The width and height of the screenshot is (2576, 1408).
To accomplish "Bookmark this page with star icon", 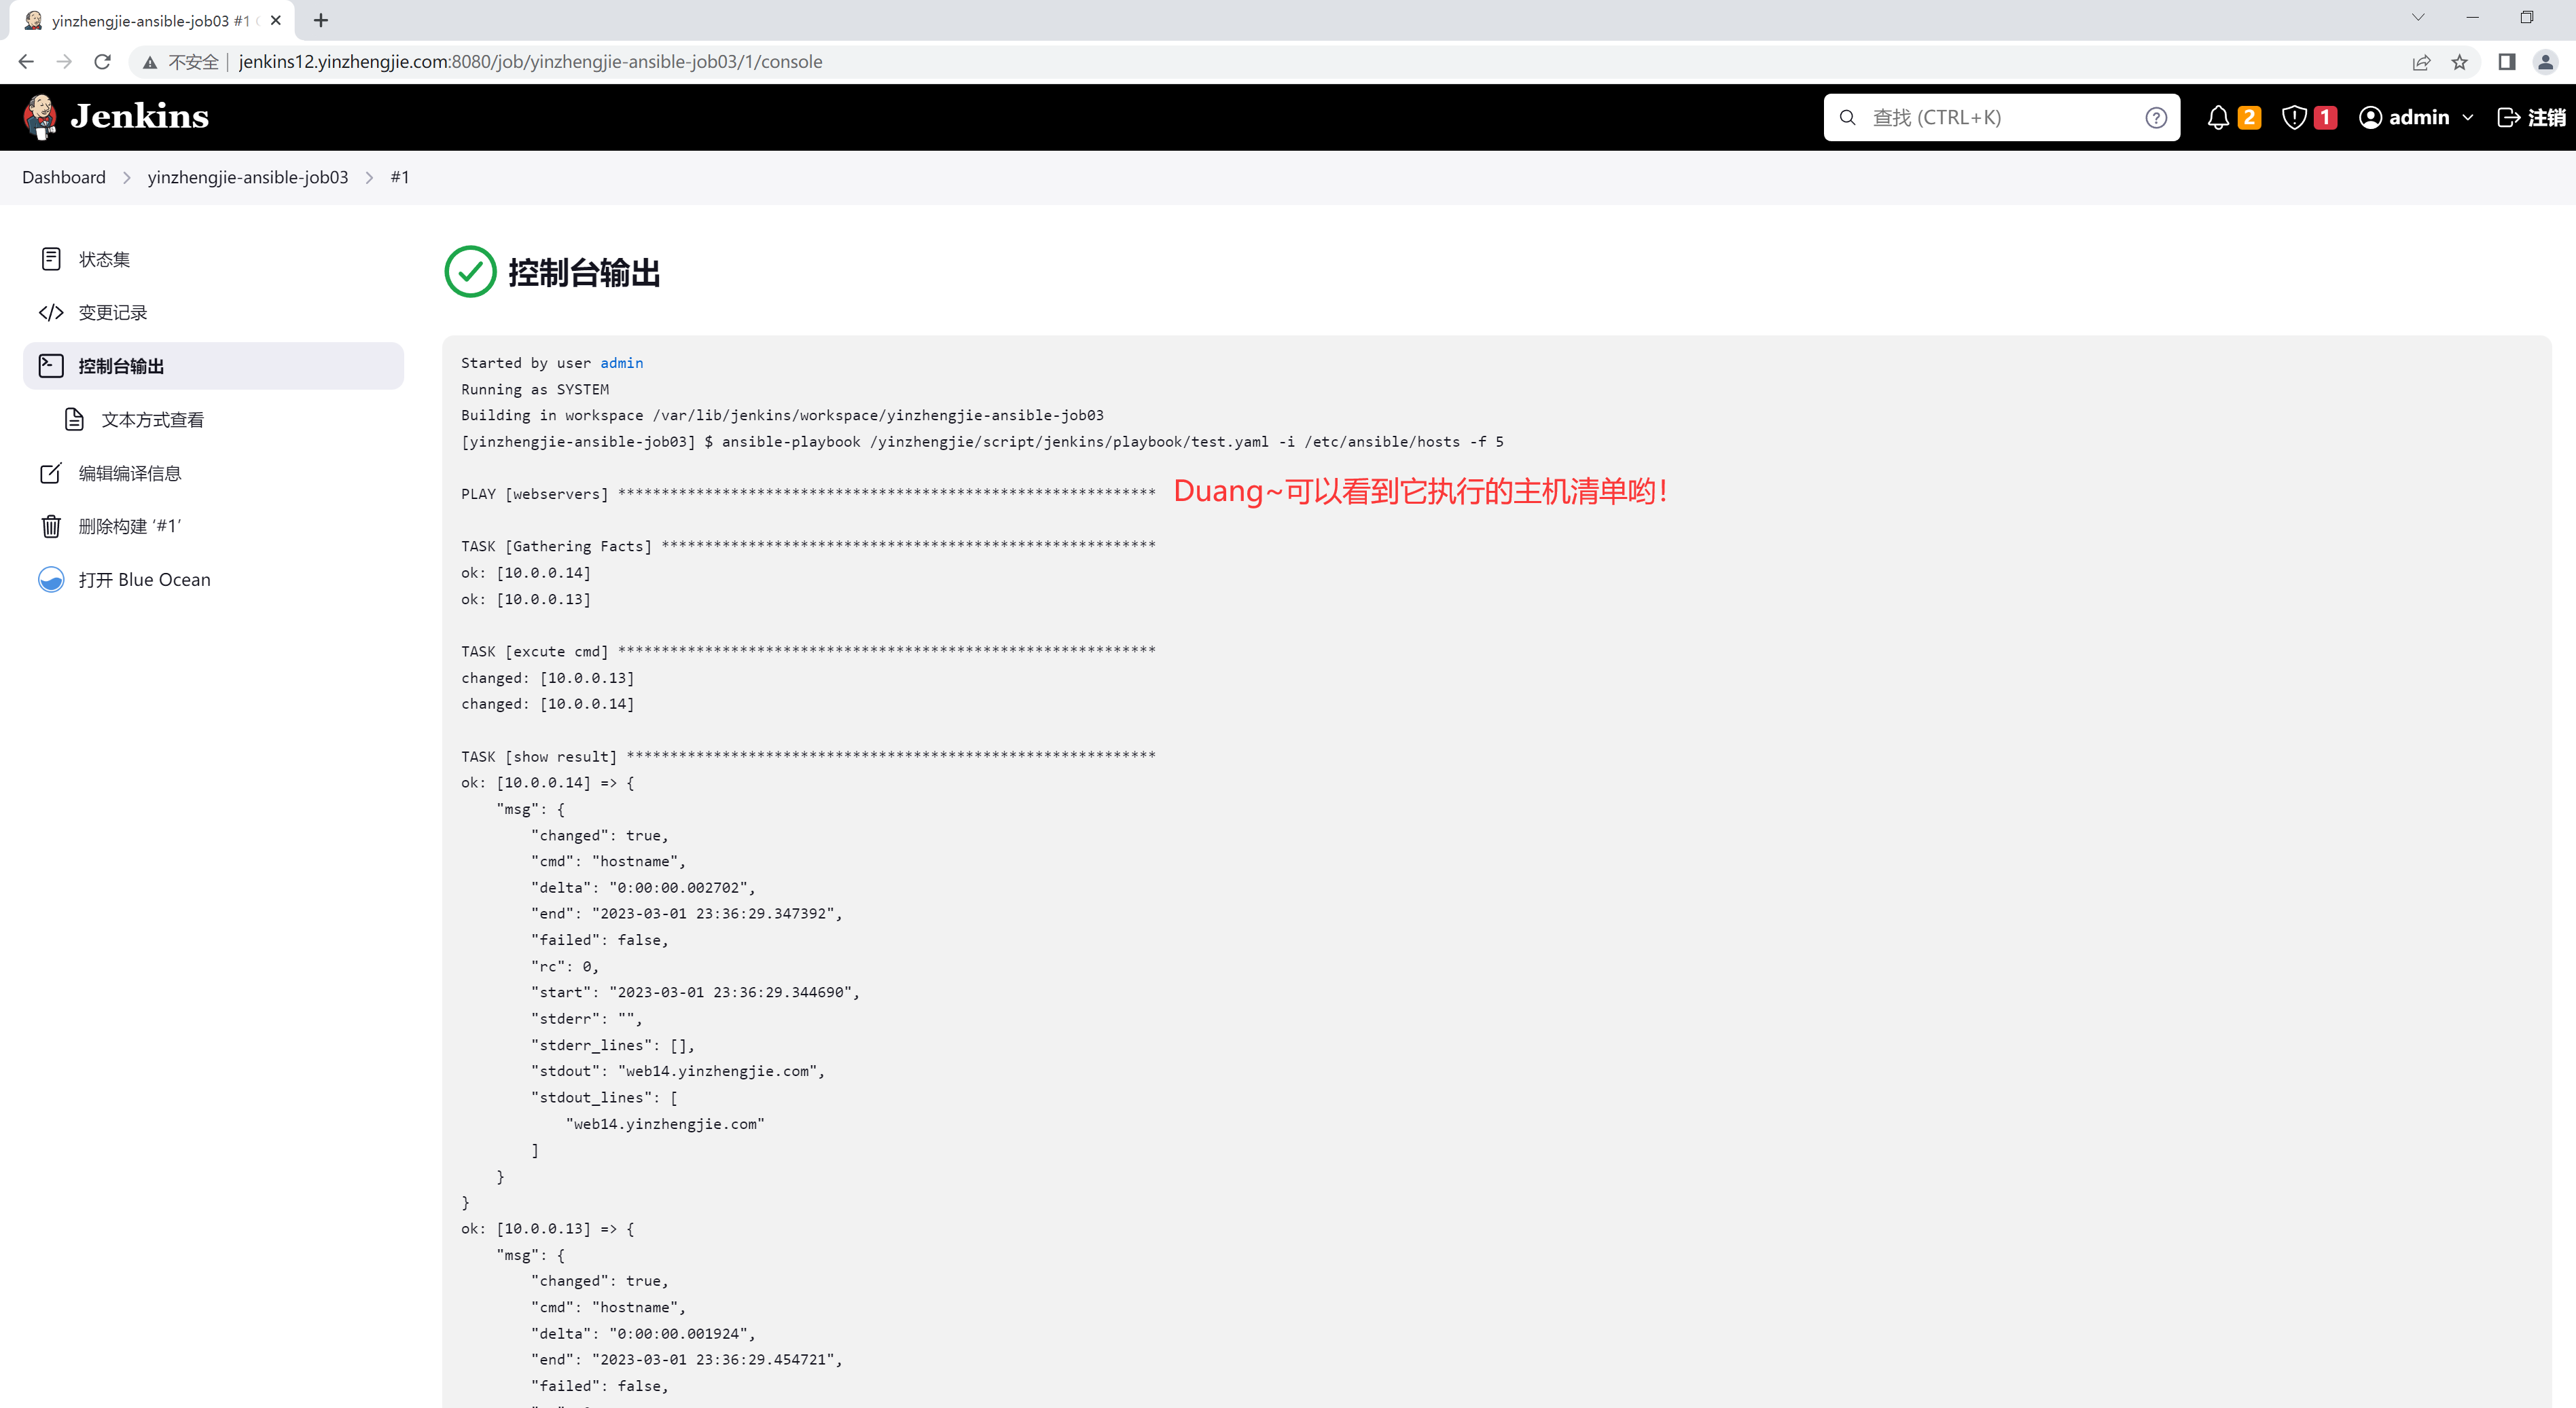I will (2459, 62).
